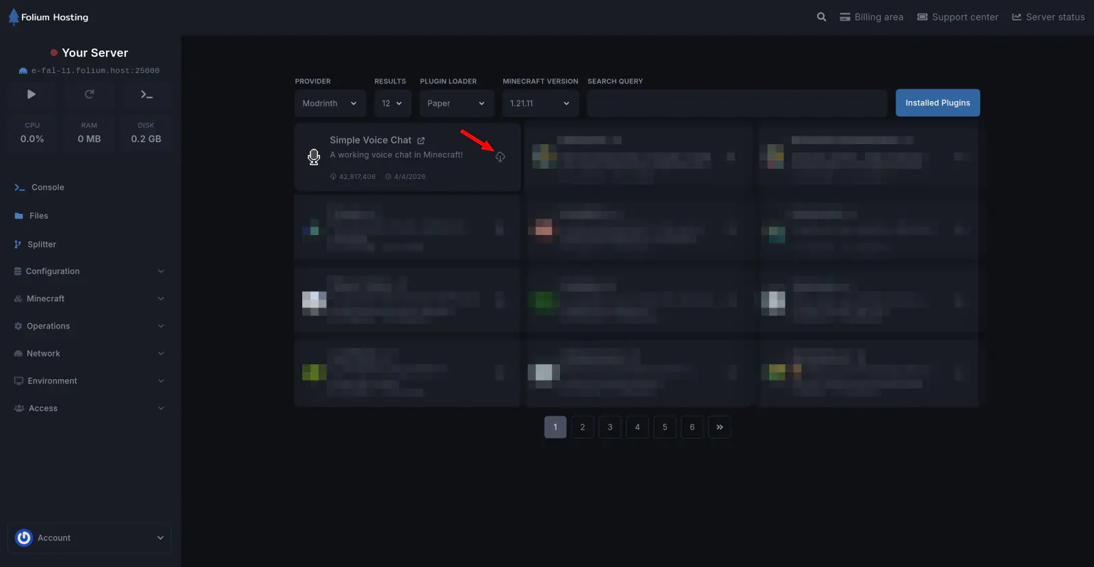Open Simple Voice Chat external link icon
The width and height of the screenshot is (1094, 567).
pos(421,141)
